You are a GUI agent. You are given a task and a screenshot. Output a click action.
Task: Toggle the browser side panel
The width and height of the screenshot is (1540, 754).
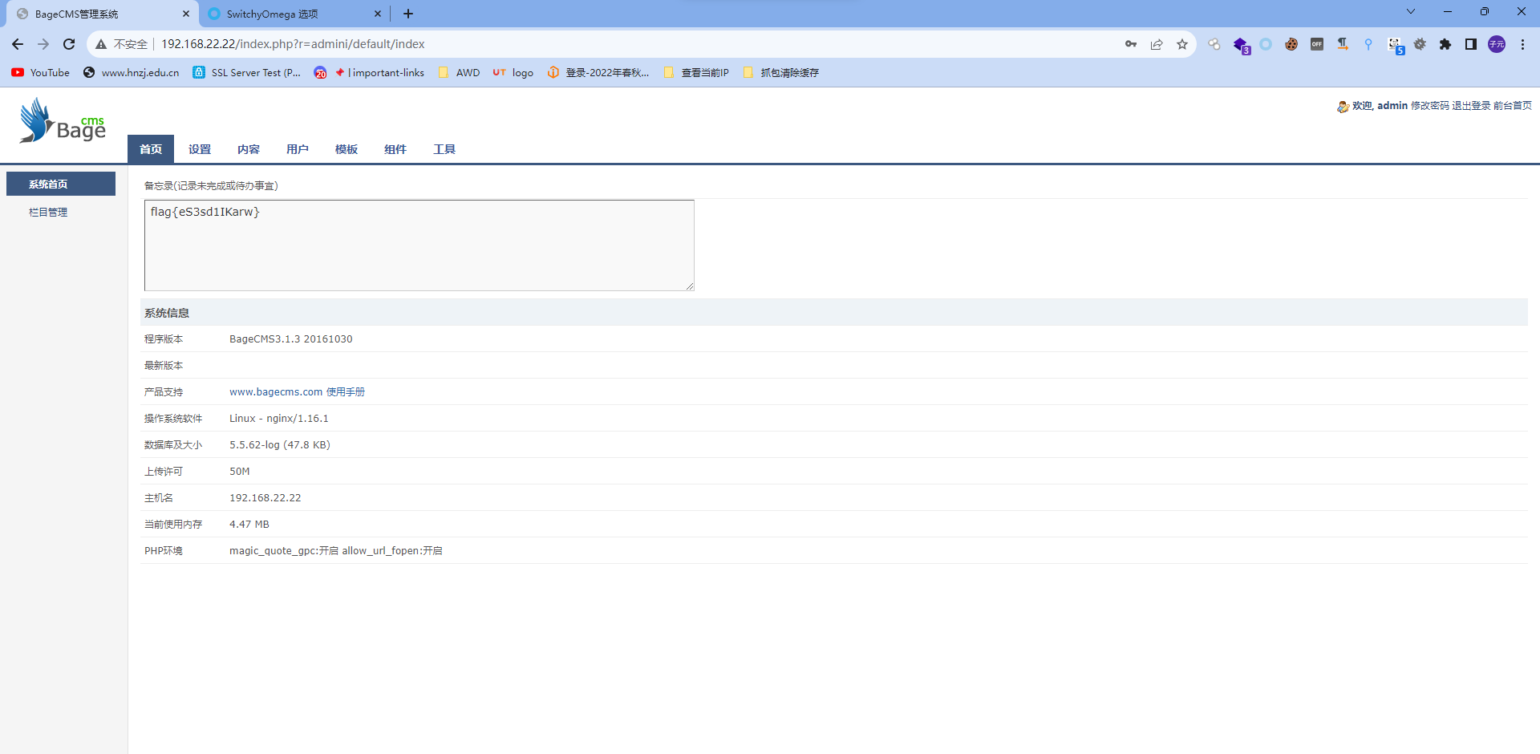click(1471, 44)
